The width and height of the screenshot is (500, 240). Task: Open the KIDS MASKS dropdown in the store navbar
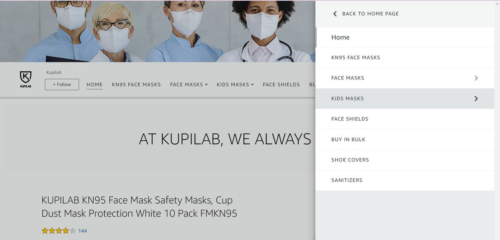point(235,84)
